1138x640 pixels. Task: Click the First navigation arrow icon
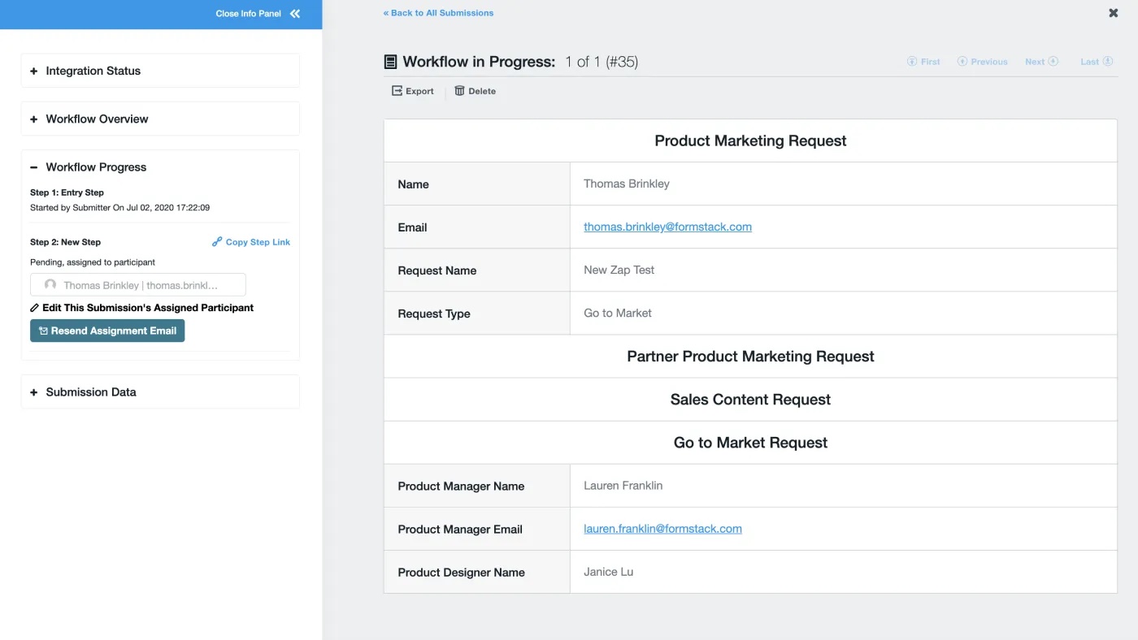pos(910,61)
